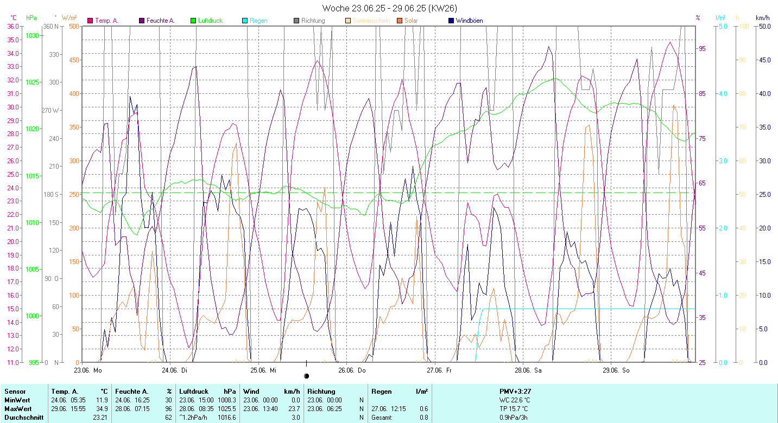This screenshot has width=778, height=423.
Task: Click the 'WC 22.6 °C' value
Action: pos(515,400)
